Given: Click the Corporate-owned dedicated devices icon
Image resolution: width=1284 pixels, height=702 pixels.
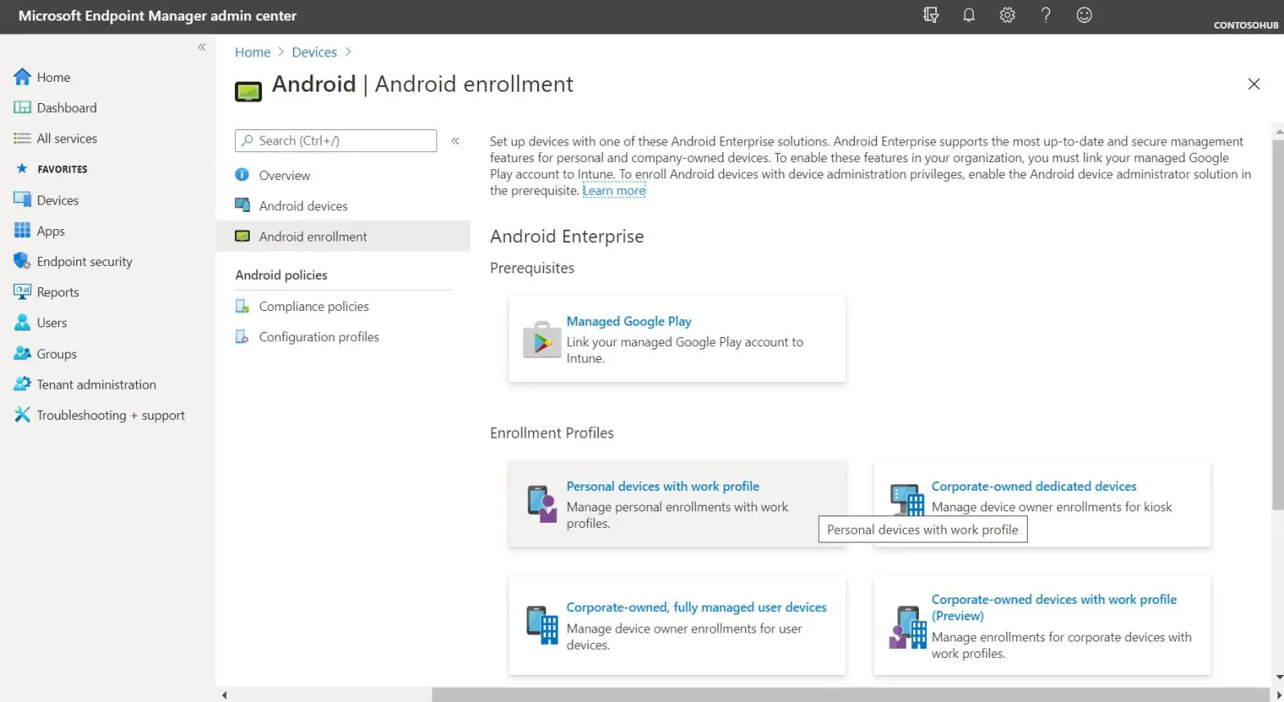Looking at the screenshot, I should pos(907,501).
